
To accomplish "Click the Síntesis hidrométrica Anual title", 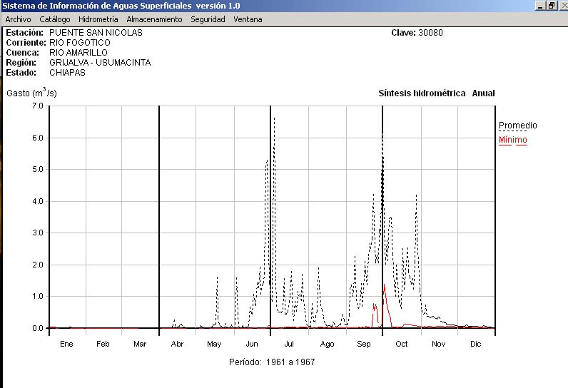I will [436, 93].
